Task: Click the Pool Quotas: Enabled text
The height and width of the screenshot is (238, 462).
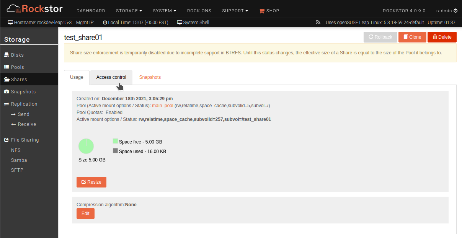Action: (100, 112)
